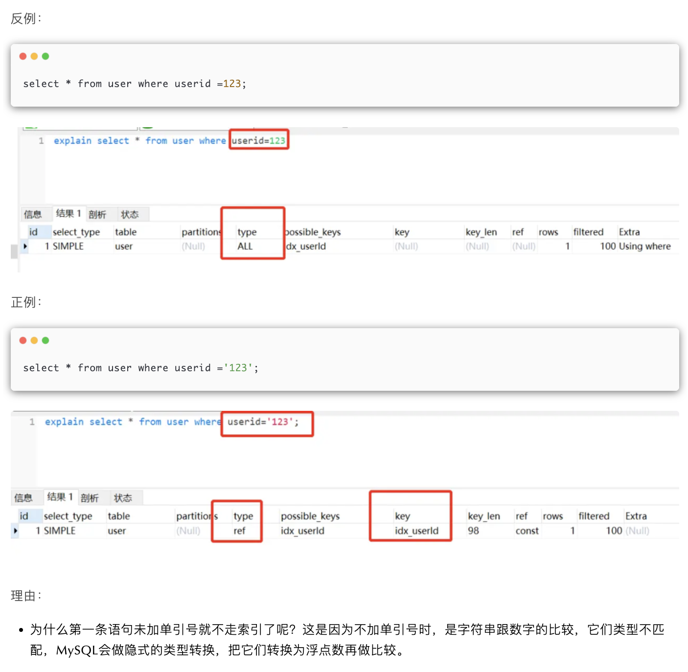This screenshot has height=672, width=688.
Task: Click the userid=123 condition in the query editor
Action: click(258, 141)
